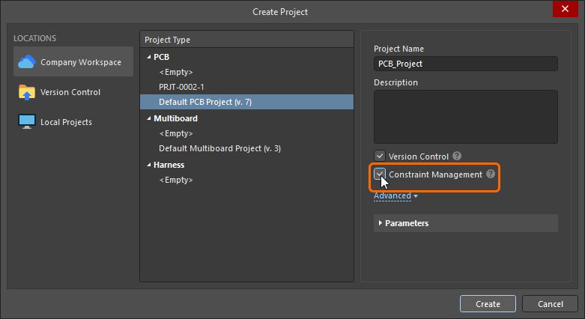Choose Default PCB Project (v. 7)
Viewport: 585px width, 319px height.
pos(246,102)
